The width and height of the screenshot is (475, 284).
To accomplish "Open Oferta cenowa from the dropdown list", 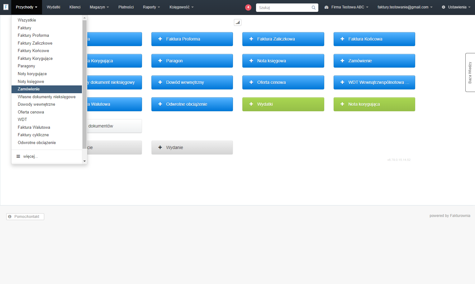I will coord(47,112).
